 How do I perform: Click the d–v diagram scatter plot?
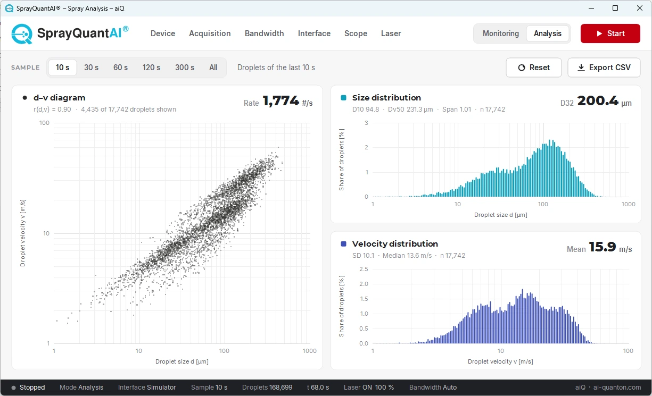click(182, 233)
